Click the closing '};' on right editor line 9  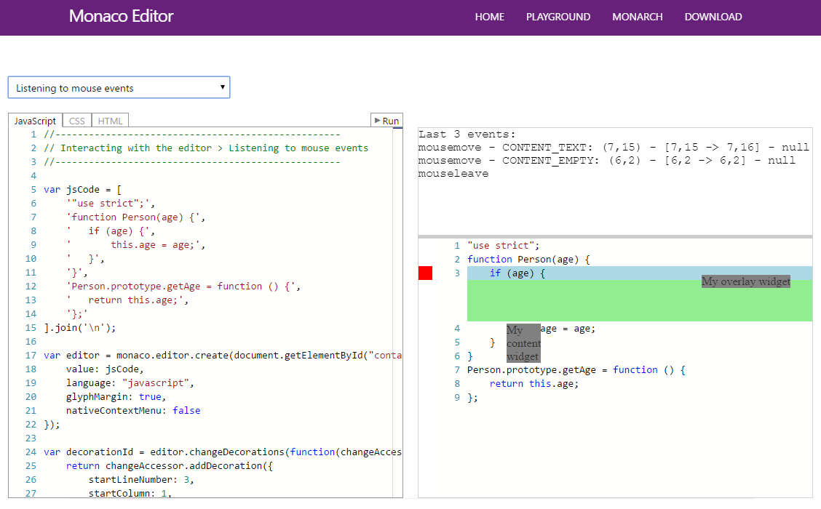(473, 398)
